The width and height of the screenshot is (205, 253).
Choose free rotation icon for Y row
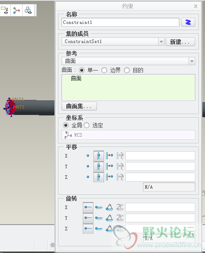[88, 218]
